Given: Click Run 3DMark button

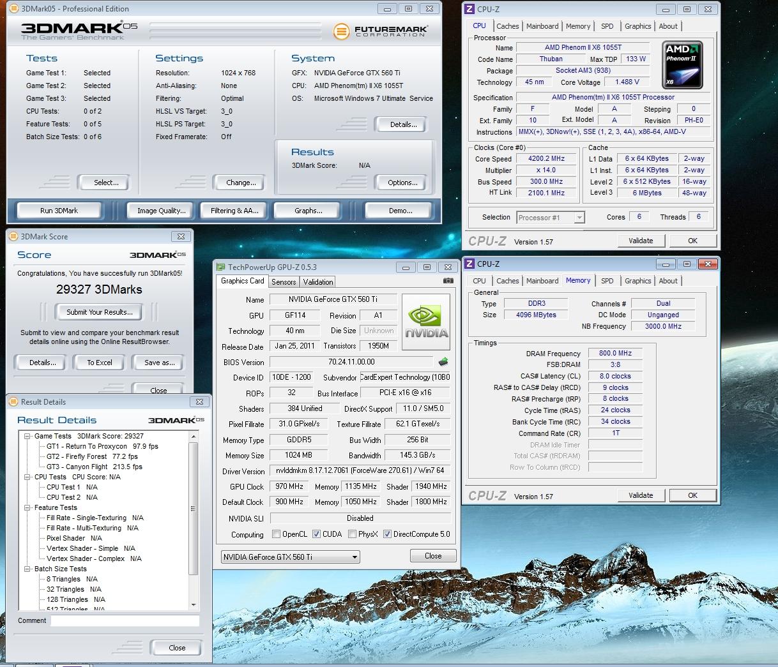Looking at the screenshot, I should [x=59, y=211].
